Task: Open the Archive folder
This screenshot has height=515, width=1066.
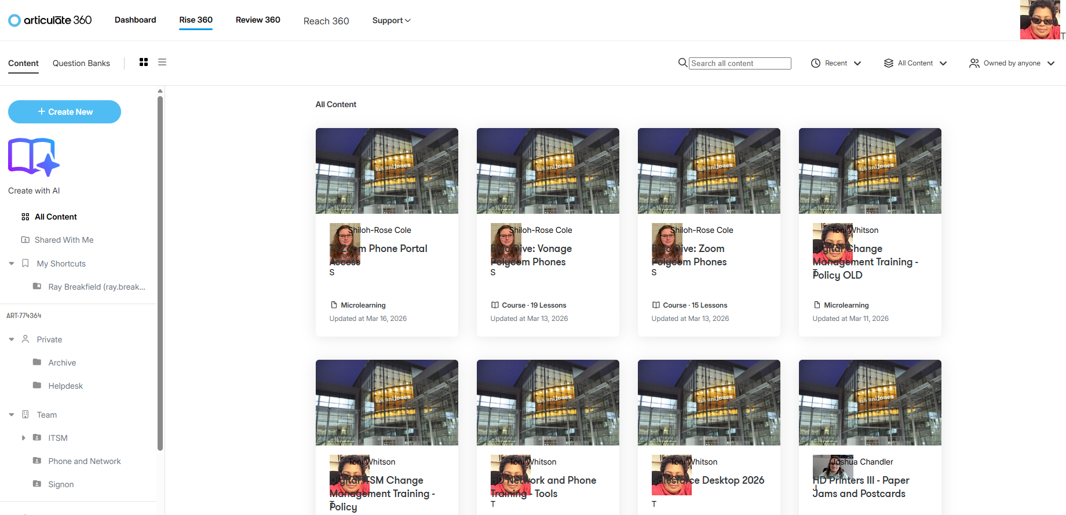Action: point(62,363)
